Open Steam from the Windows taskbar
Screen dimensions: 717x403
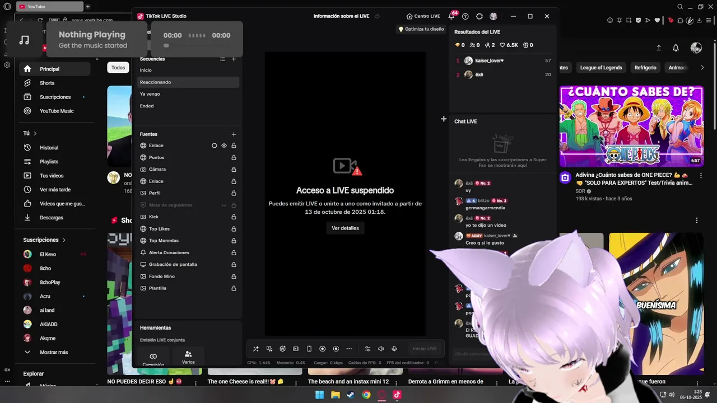pyautogui.click(x=351, y=395)
